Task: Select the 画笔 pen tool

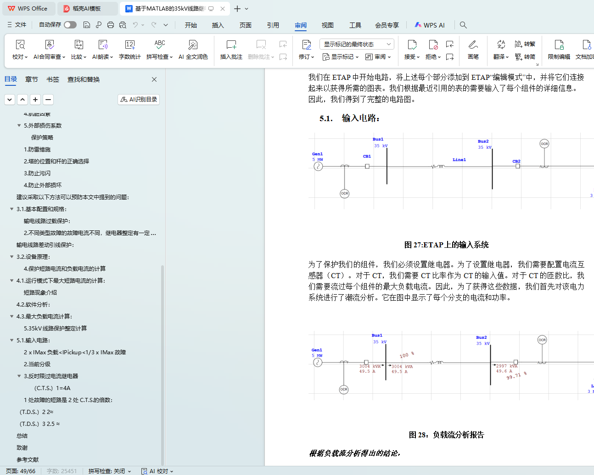Action: coord(473,45)
